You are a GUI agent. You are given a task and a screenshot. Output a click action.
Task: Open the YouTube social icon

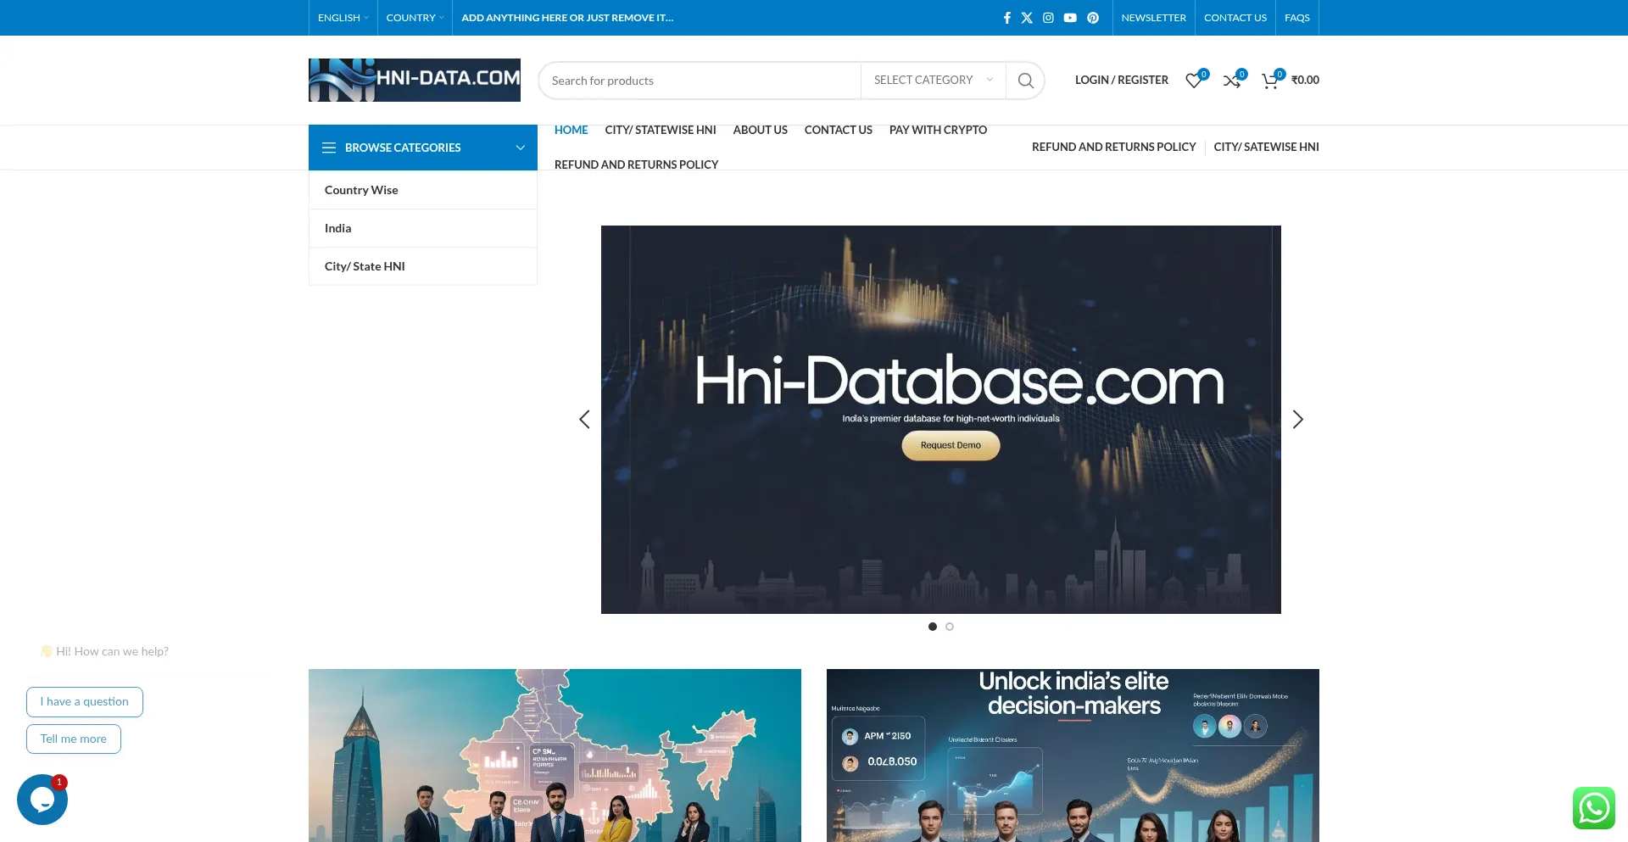[1070, 18]
